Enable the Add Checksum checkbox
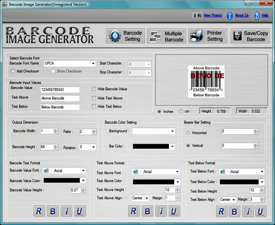 12,71
